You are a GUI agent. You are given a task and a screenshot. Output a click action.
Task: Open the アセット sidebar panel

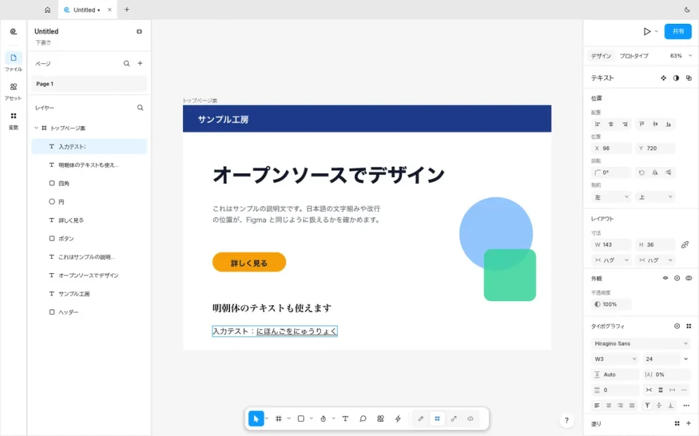(14, 91)
